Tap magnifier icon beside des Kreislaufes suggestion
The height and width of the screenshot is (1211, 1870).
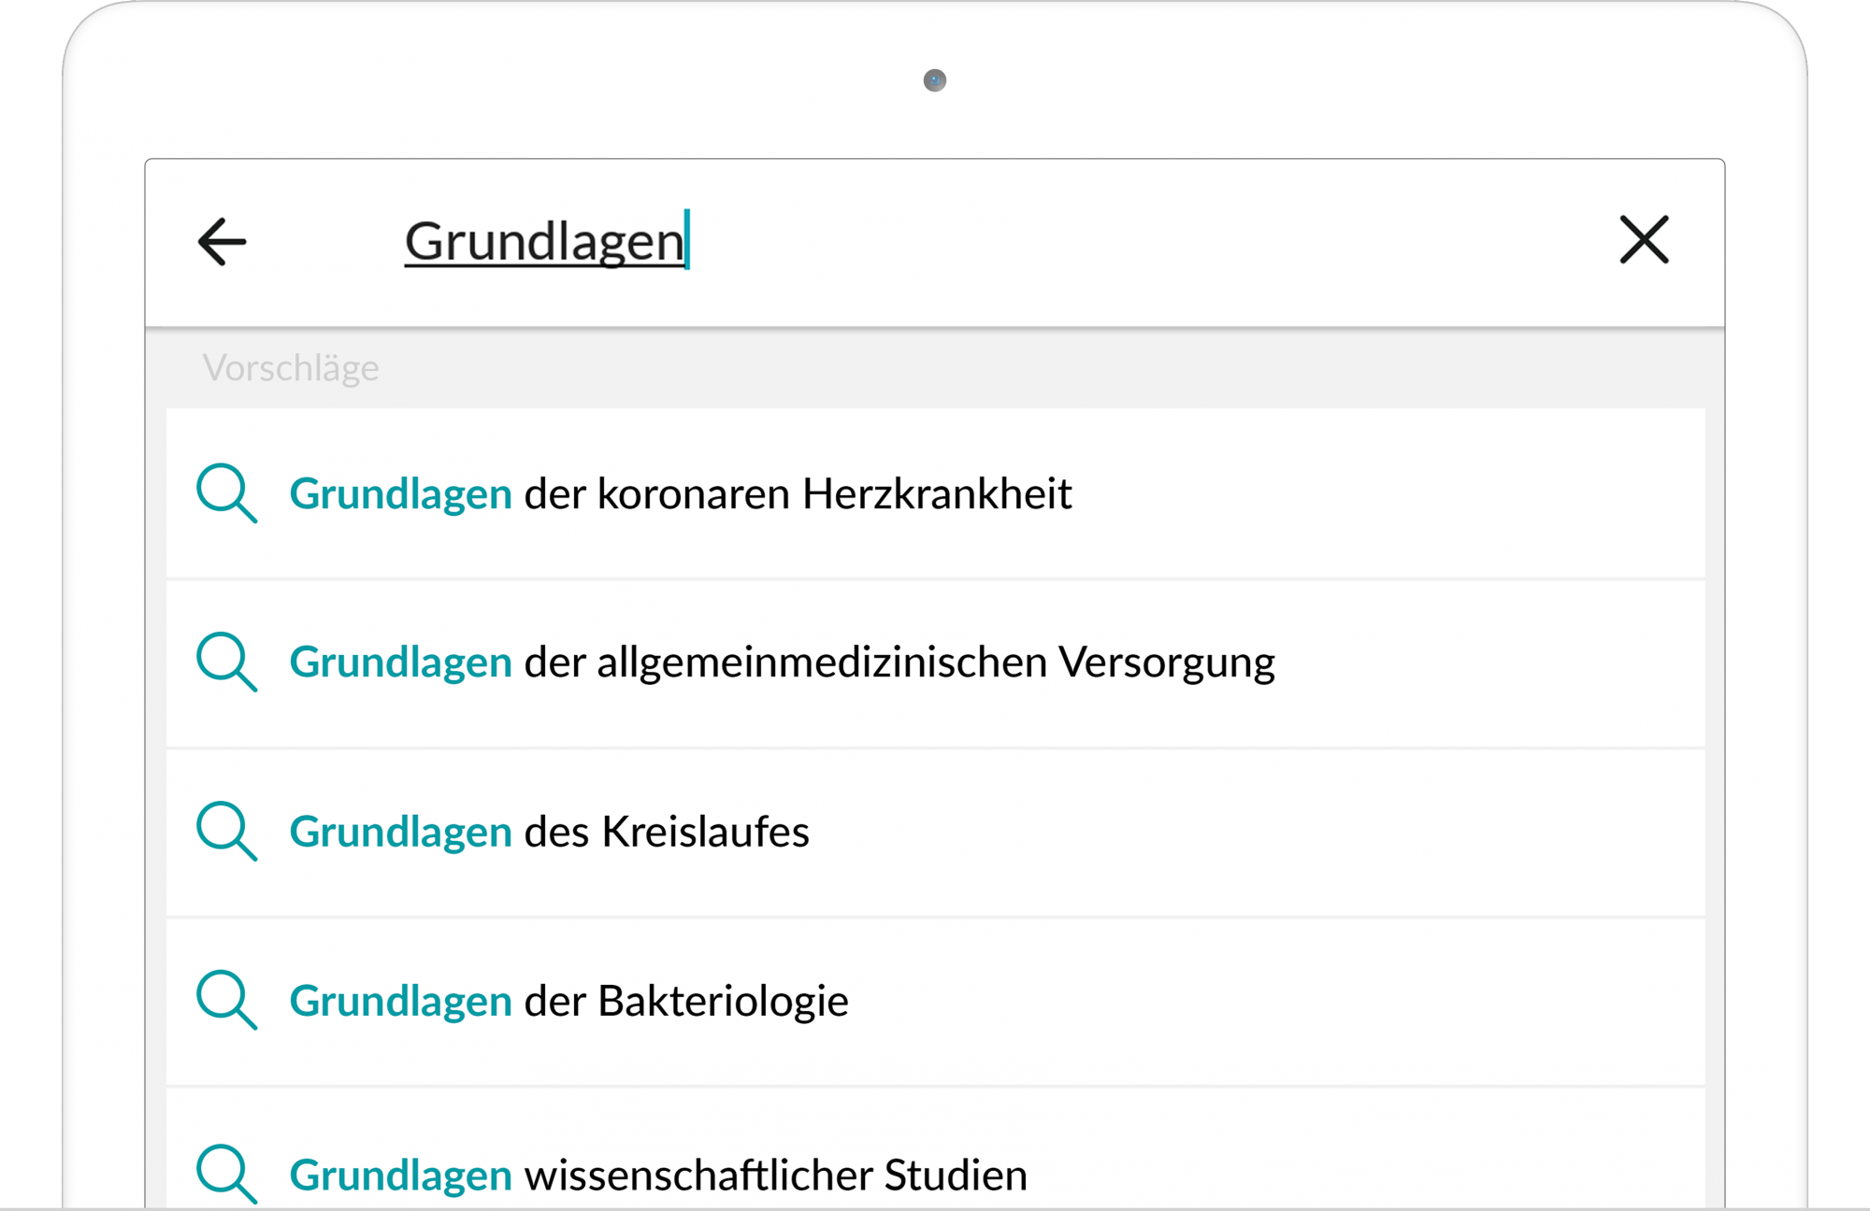click(226, 831)
